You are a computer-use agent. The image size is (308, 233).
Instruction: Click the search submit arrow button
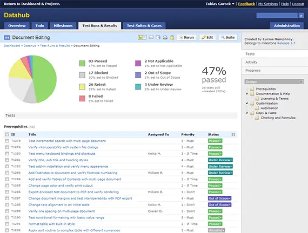coord(301,16)
